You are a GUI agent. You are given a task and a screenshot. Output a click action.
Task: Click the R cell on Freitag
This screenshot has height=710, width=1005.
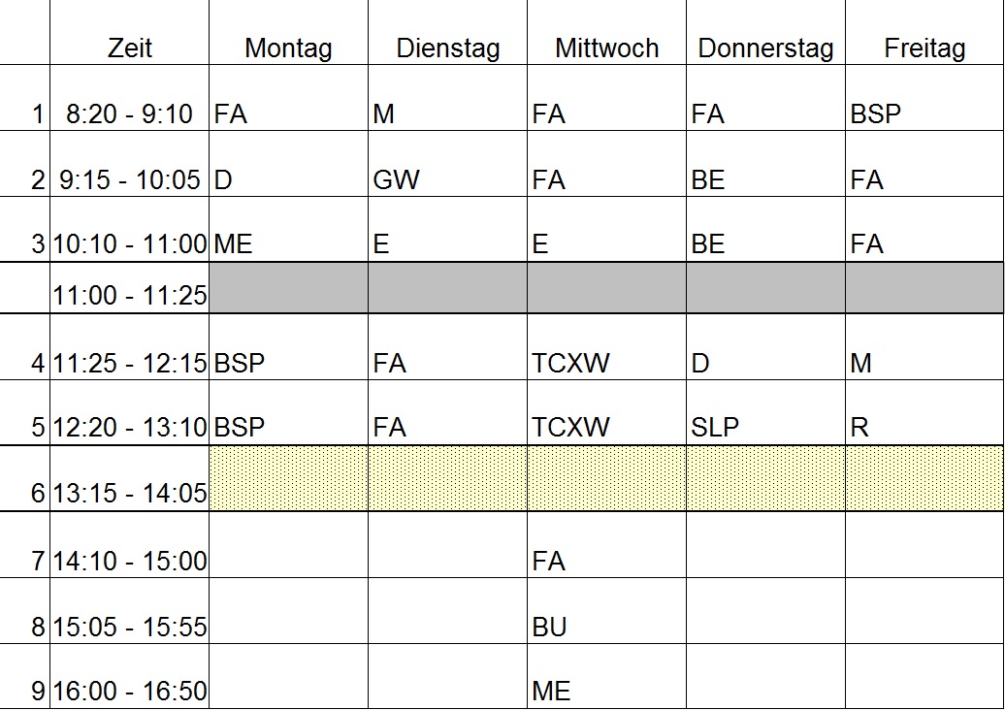[x=924, y=412]
